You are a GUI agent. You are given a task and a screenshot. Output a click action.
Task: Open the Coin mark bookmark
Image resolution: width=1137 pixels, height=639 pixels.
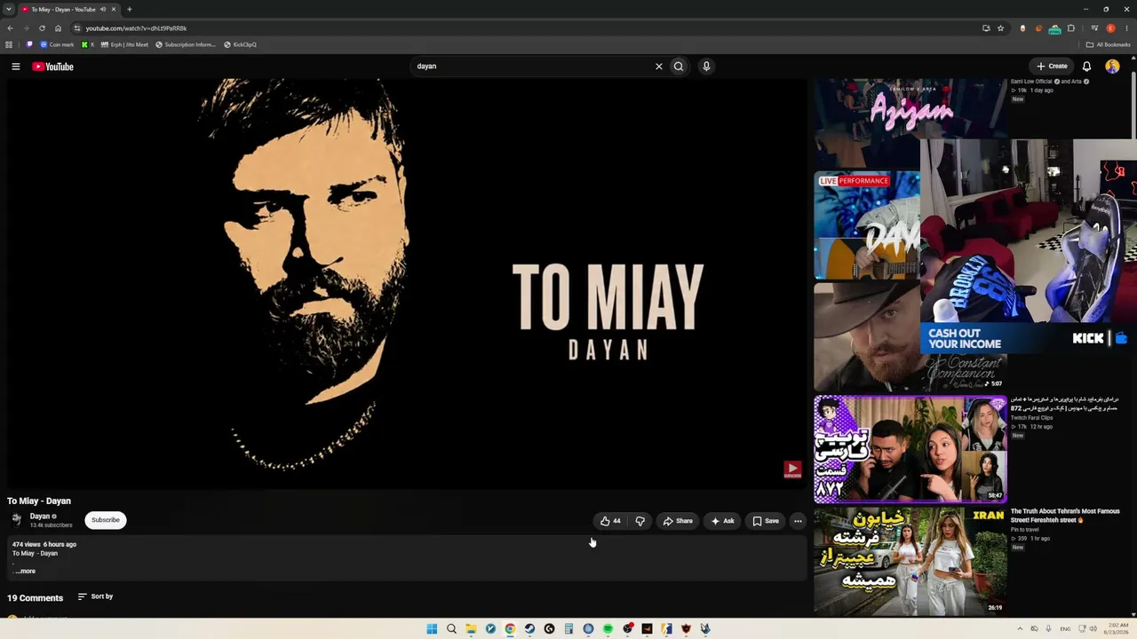(57, 44)
